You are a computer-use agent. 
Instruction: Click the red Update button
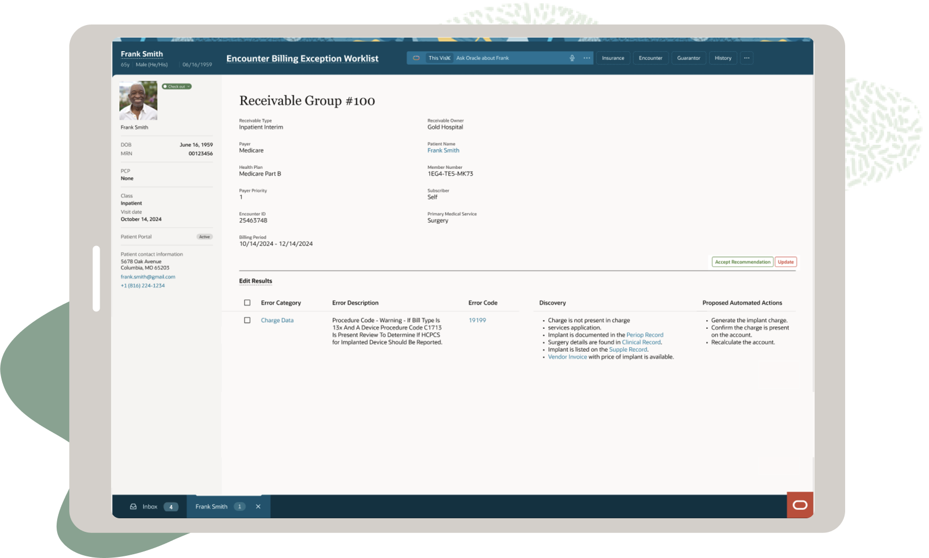coord(786,262)
